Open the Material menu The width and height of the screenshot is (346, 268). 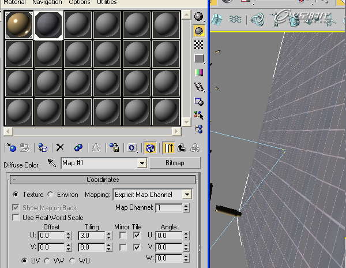pyautogui.click(x=14, y=2)
